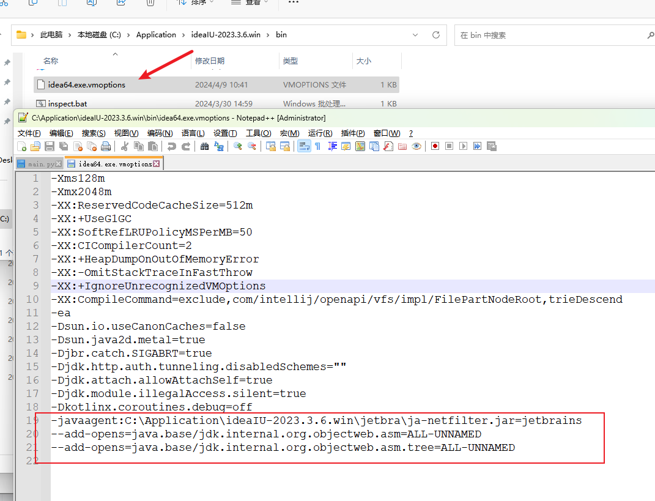Click the Save file icon in Notepad++ toolbar
655x501 pixels.
(x=48, y=146)
